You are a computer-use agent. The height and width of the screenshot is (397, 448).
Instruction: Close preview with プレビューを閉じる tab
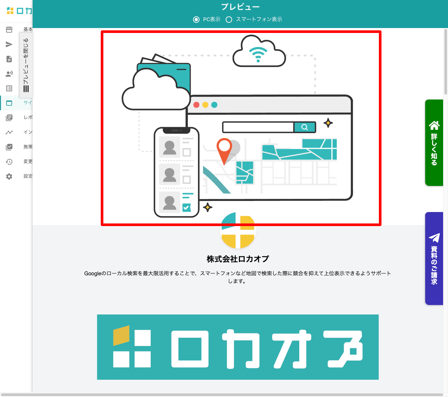[x=26, y=65]
